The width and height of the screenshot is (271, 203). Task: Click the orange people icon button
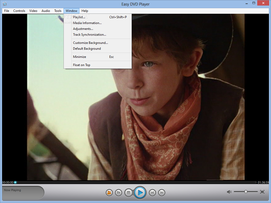(109, 192)
